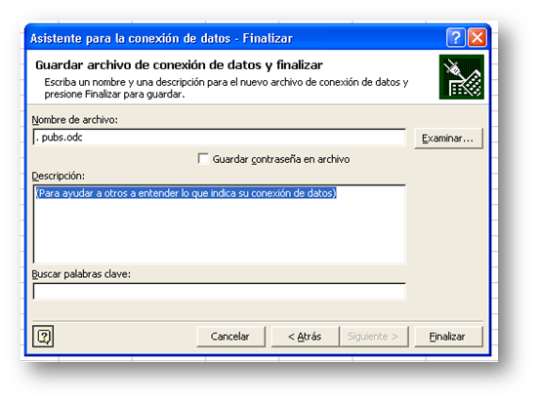The width and height of the screenshot is (539, 403).
Task: Click the Examinar... button
Action: click(448, 139)
